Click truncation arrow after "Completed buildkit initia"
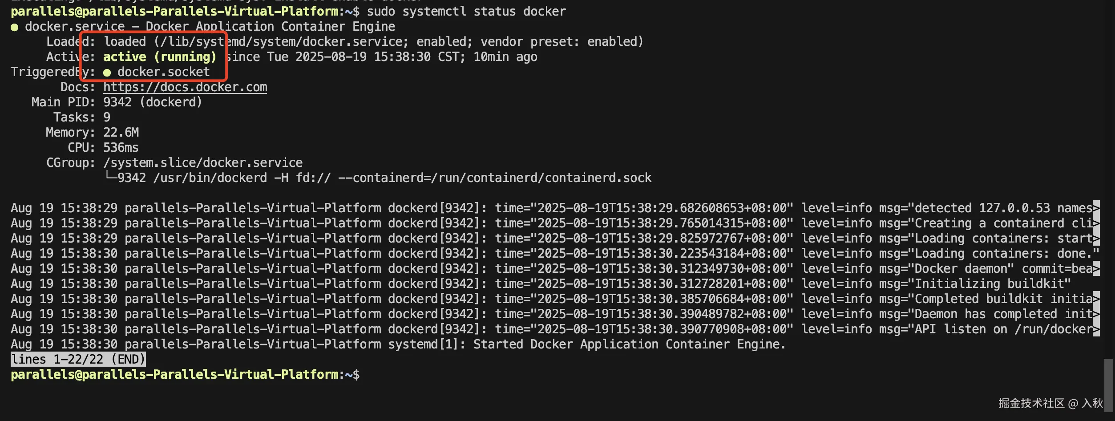The width and height of the screenshot is (1115, 421). 1096,299
